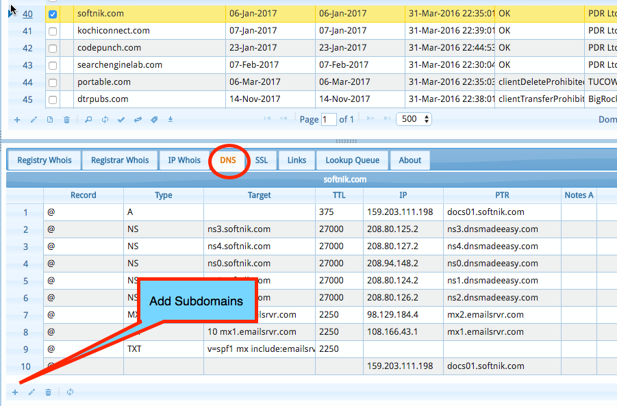Check the codepunch.com row checkbox
This screenshot has height=406, width=617.
[x=52, y=49]
